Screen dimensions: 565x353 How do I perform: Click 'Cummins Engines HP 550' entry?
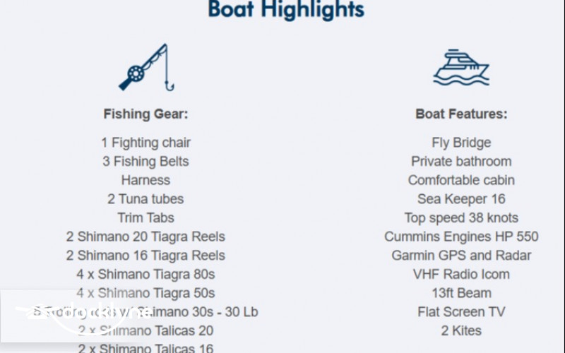[461, 237]
